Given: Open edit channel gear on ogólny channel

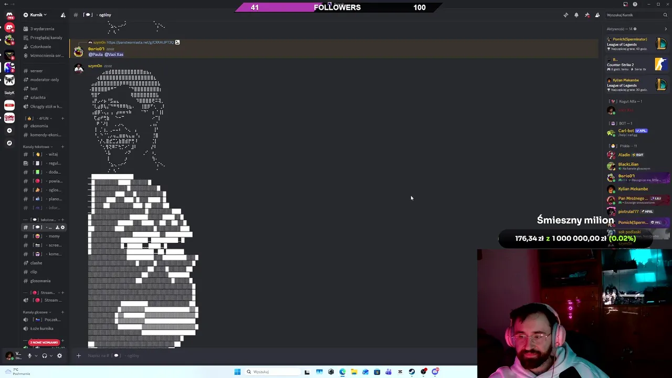Looking at the screenshot, I should (x=62, y=227).
